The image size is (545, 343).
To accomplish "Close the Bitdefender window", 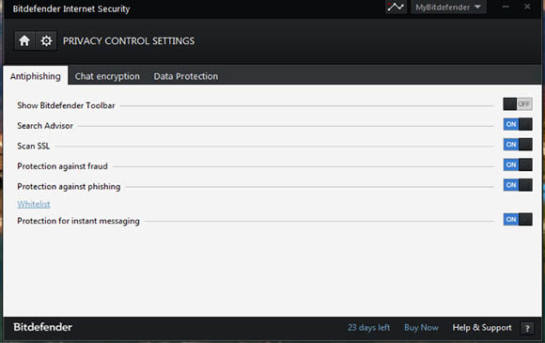I will 527,7.
